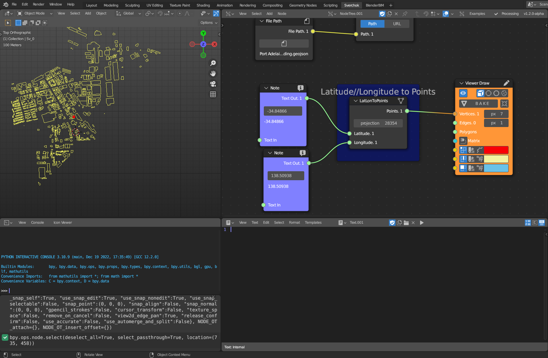
Task: Click the info icon on the Latitude Note node
Action: click(x=300, y=88)
